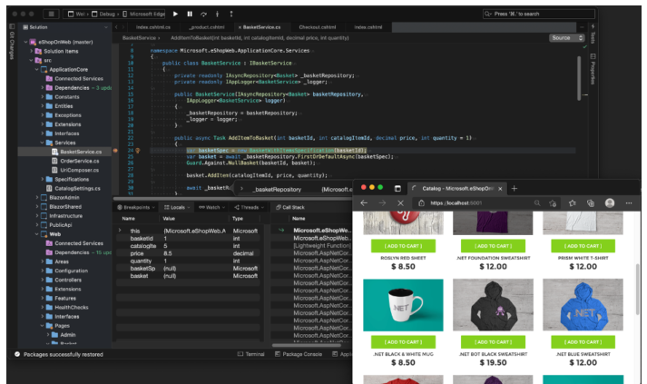Click the Step Into debug icon
The image size is (647, 384).
(x=217, y=14)
